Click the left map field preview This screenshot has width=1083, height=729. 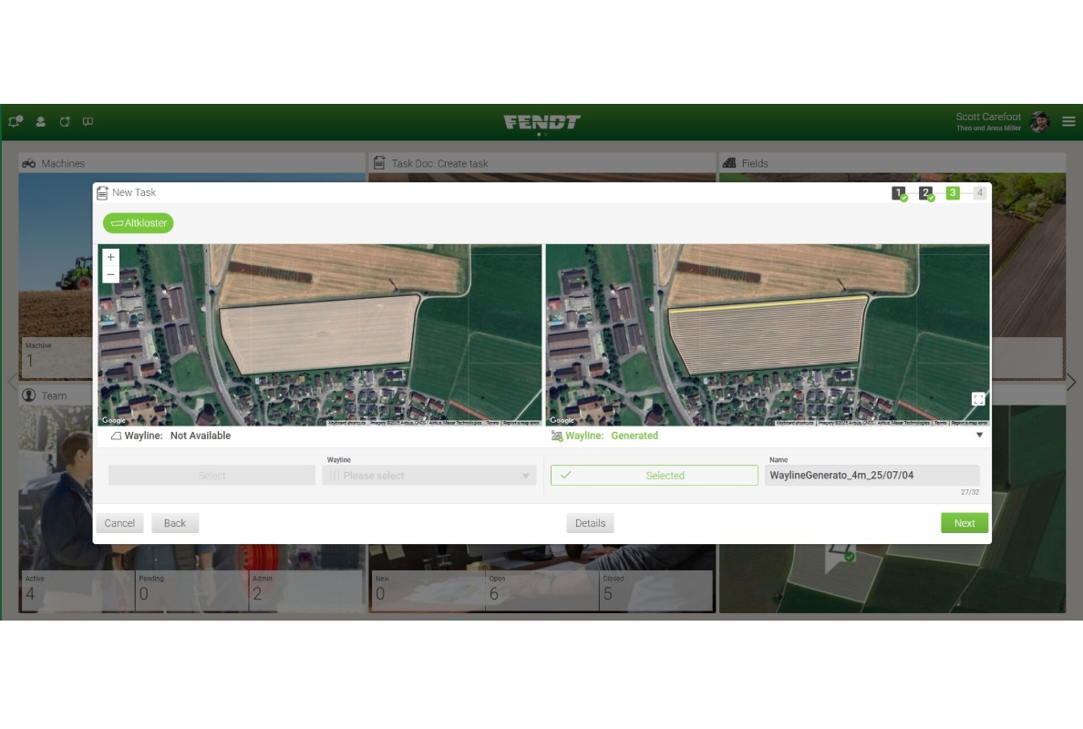click(320, 334)
